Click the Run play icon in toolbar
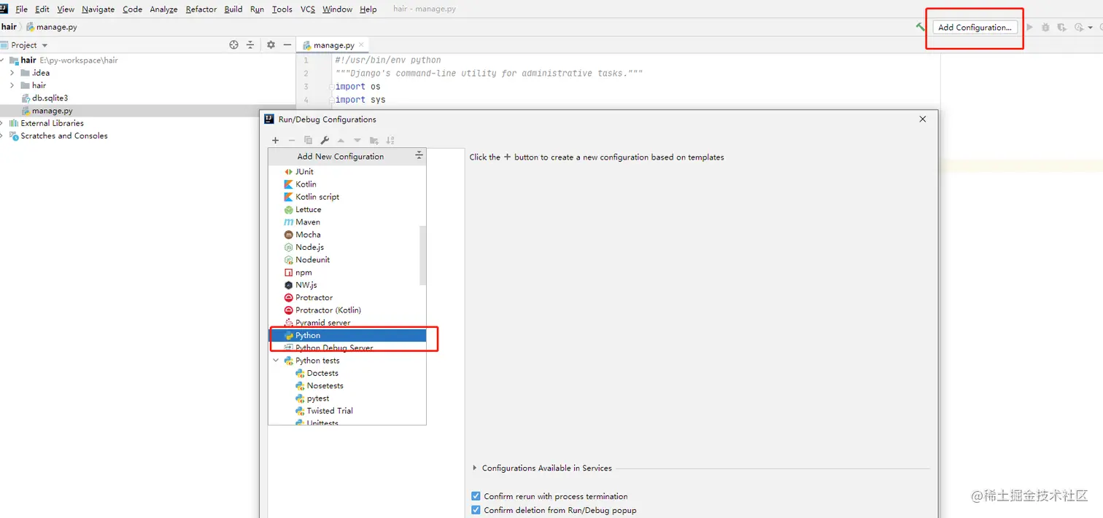The width and height of the screenshot is (1103, 518). [x=1030, y=27]
